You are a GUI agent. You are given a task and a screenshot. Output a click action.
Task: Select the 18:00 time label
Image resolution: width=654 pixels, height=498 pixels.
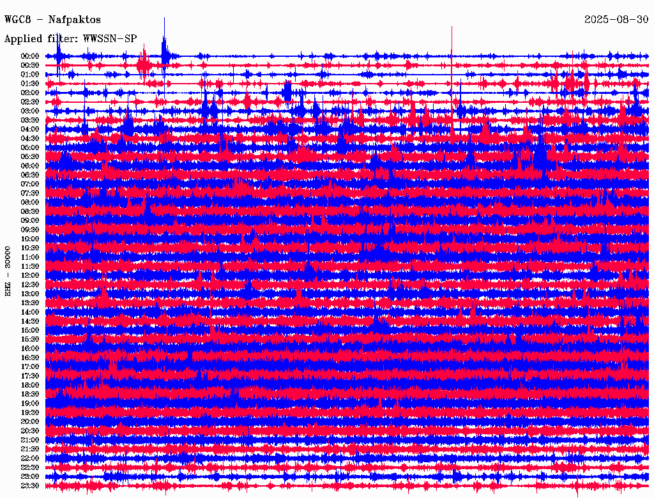(30, 386)
